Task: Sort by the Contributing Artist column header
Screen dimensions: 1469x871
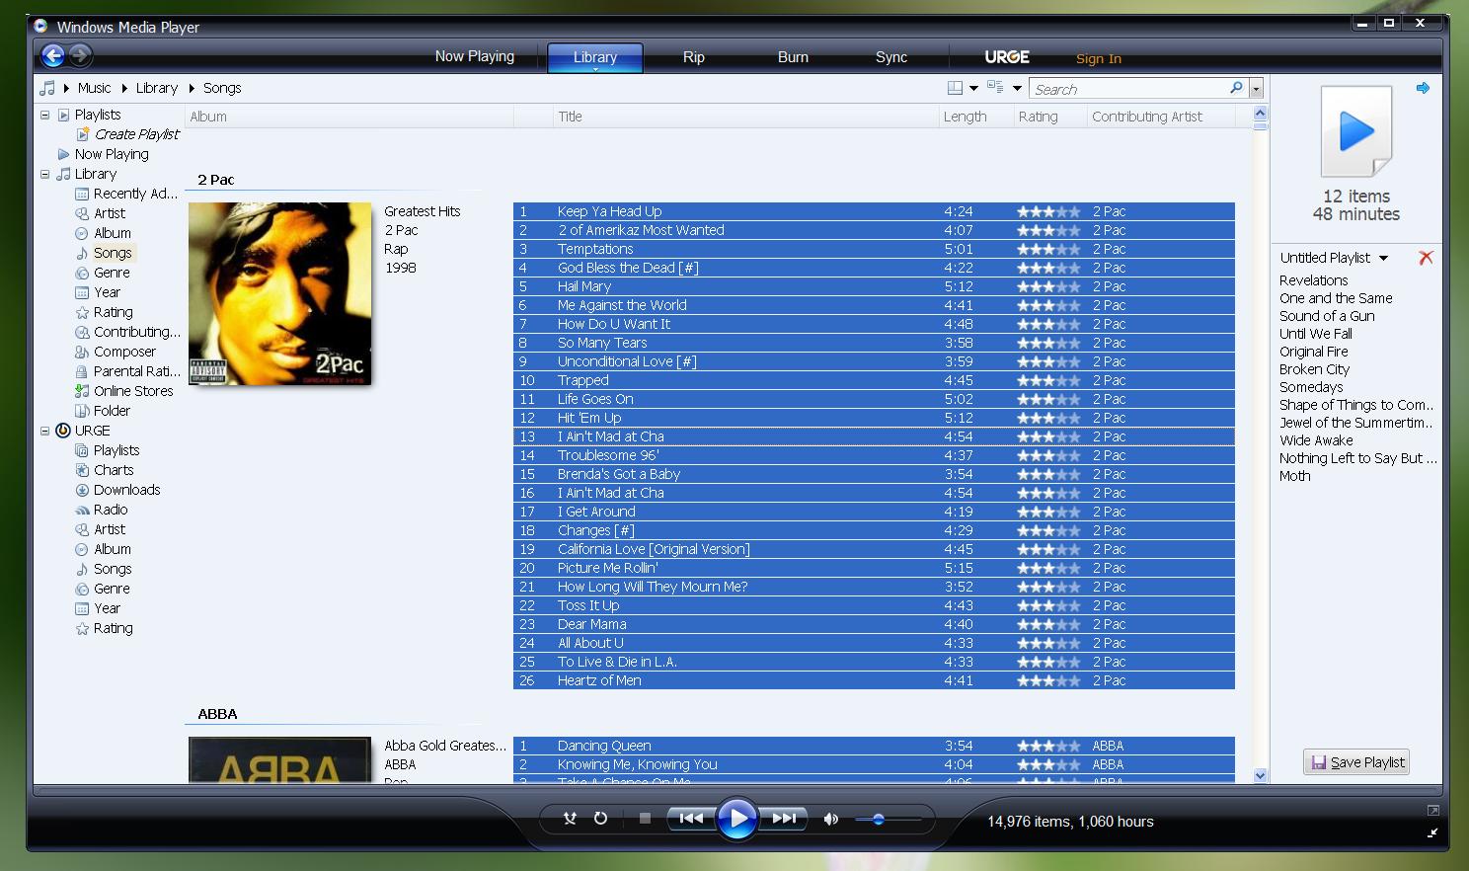Action: (1160, 117)
